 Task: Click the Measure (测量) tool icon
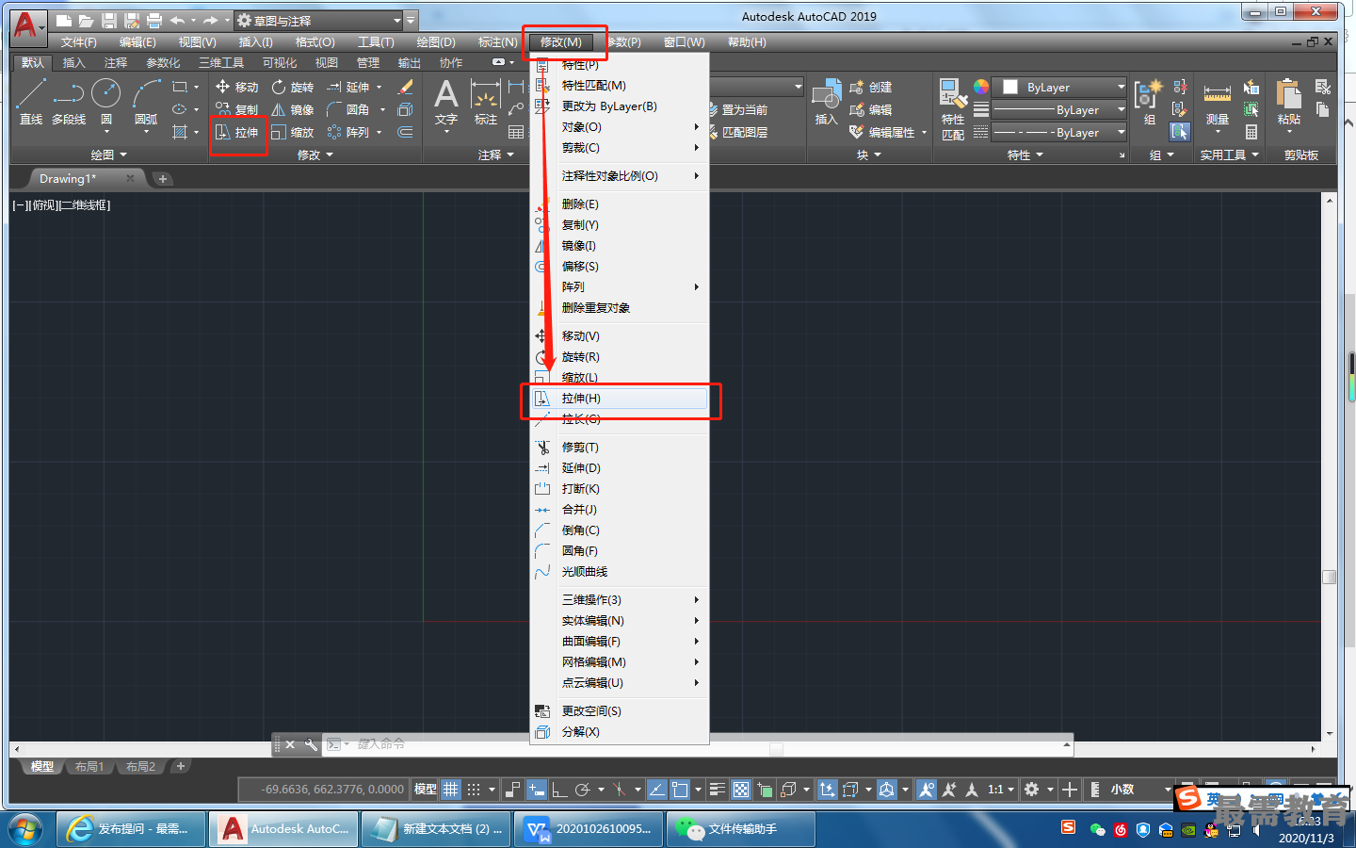(1217, 102)
